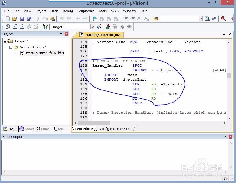Open the Project menu
The width and height of the screenshot is (236, 183).
point(41,11)
